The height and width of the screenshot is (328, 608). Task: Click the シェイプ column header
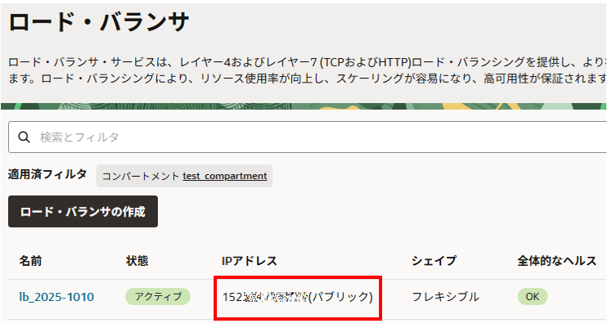(434, 261)
